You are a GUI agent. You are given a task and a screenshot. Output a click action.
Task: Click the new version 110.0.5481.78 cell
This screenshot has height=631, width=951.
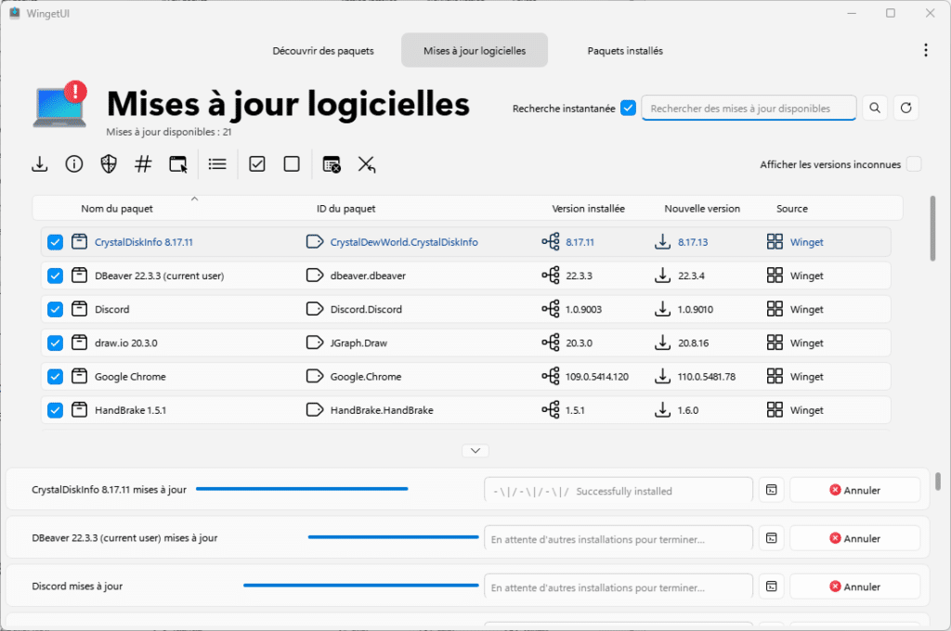[x=707, y=377]
